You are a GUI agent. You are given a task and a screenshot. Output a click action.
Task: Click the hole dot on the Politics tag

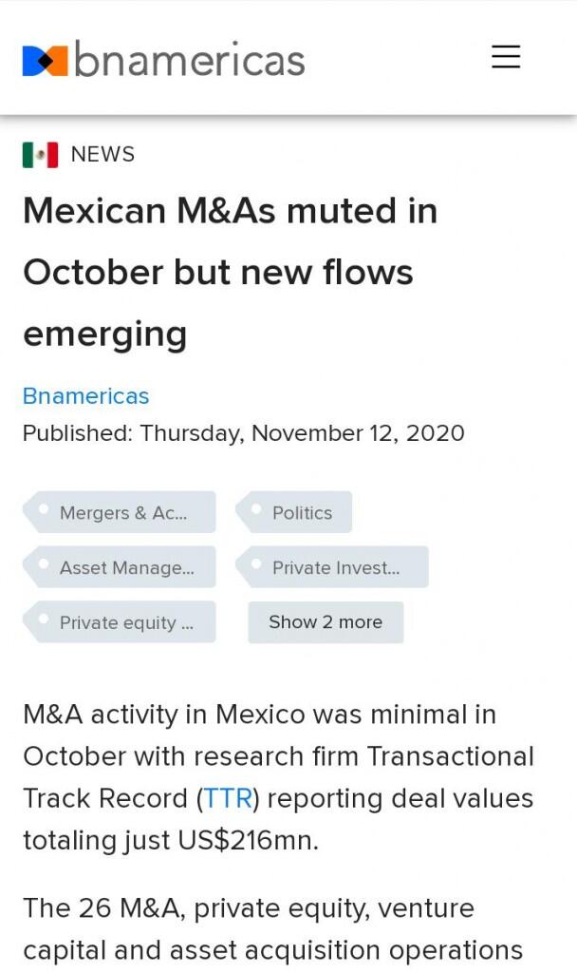(254, 509)
